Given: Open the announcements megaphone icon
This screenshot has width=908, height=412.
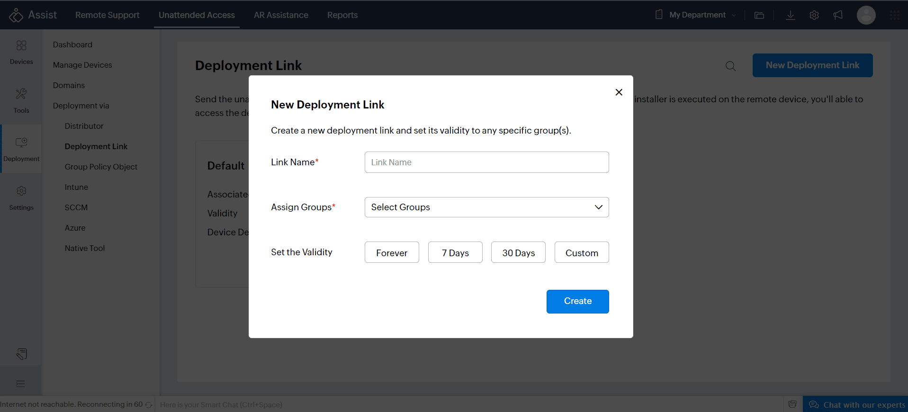Looking at the screenshot, I should pyautogui.click(x=838, y=15).
